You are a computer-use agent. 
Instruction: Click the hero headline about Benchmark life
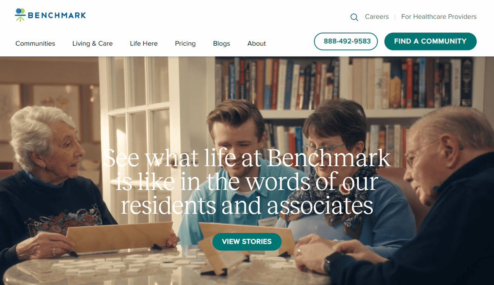click(x=247, y=182)
